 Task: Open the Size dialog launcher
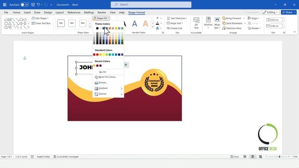(x=284, y=33)
